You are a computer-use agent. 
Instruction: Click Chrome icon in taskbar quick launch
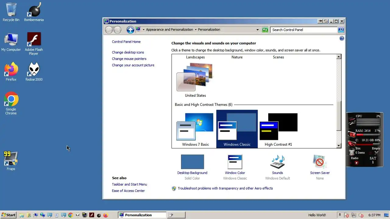(x=71, y=215)
